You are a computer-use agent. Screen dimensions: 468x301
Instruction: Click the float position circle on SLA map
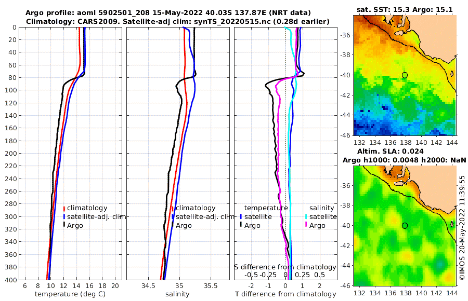tap(405, 226)
